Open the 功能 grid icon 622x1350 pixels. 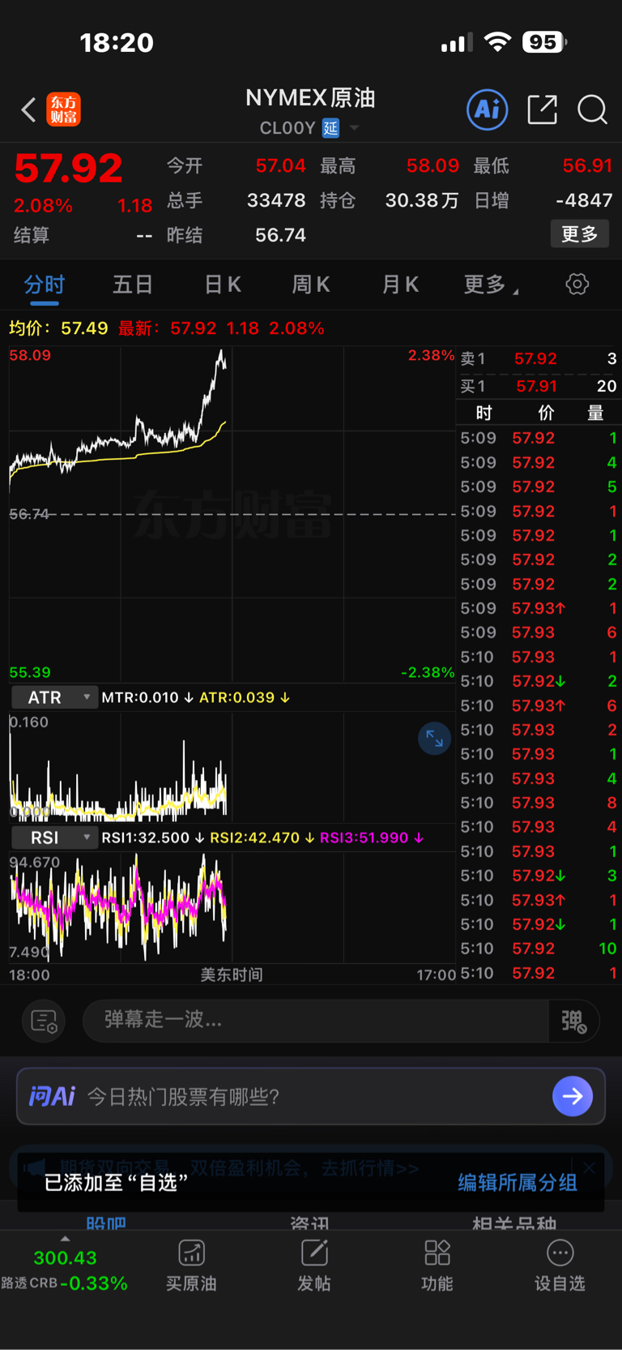pyautogui.click(x=437, y=1253)
